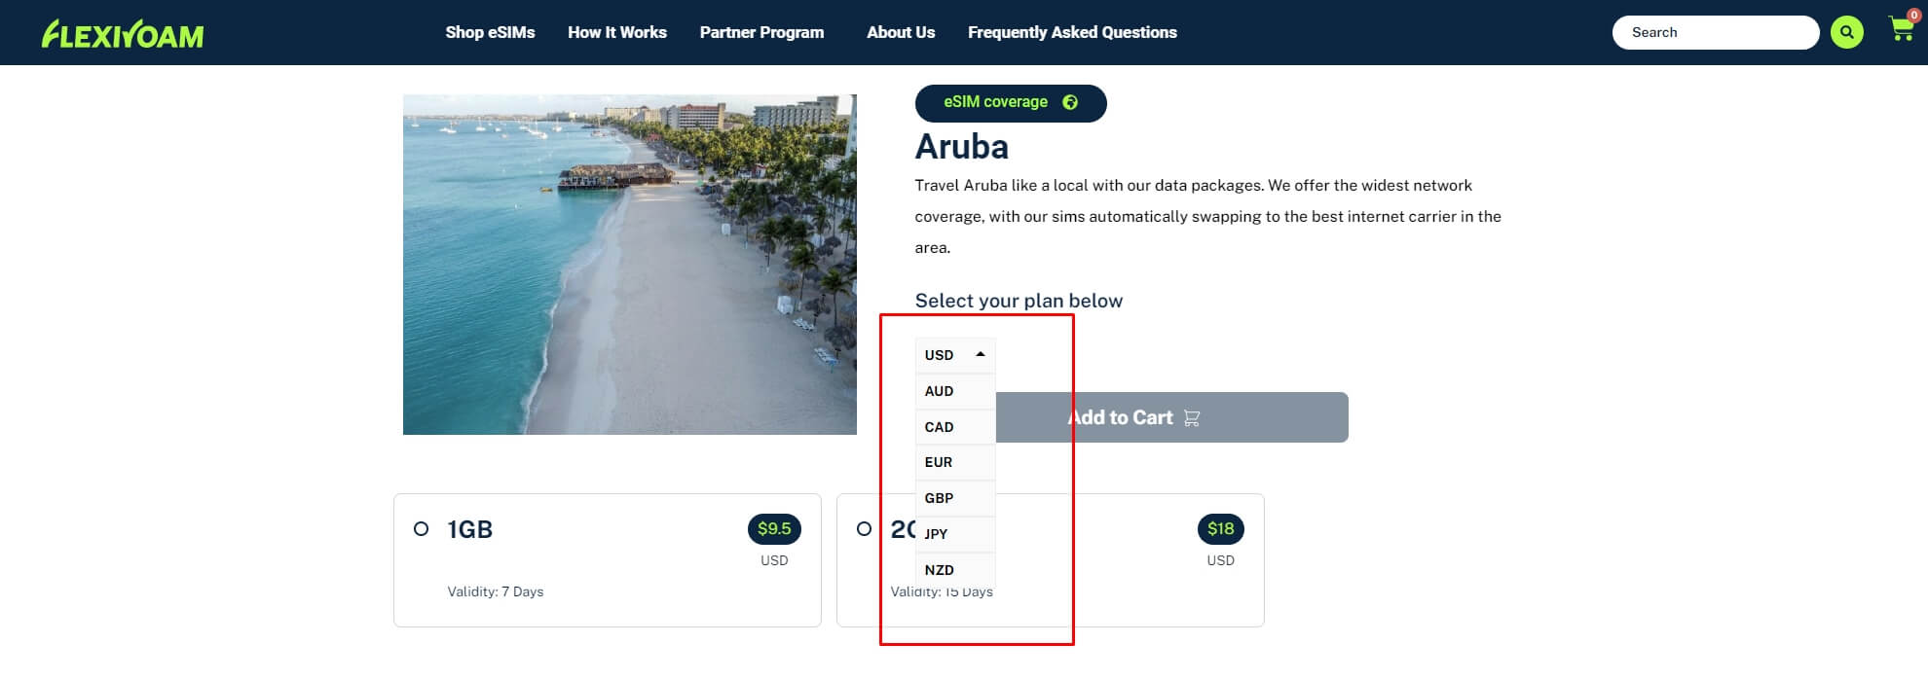Go to How It Works page
The width and height of the screenshot is (1928, 680).
617,32
